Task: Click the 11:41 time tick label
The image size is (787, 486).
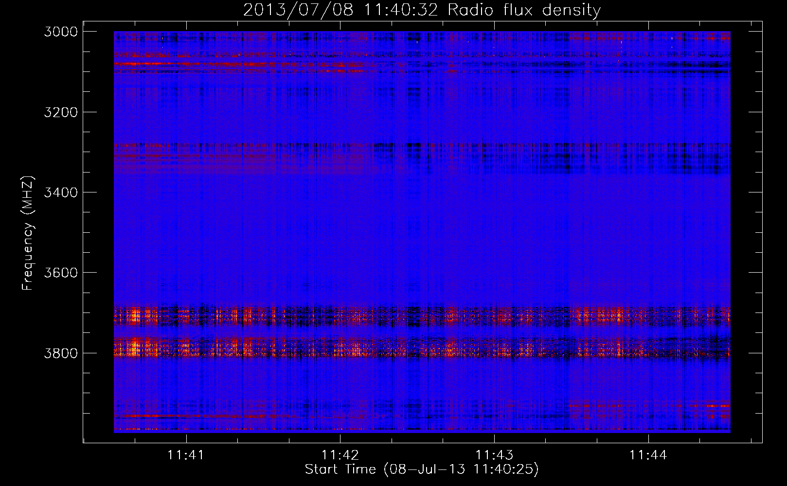Action: [x=186, y=455]
